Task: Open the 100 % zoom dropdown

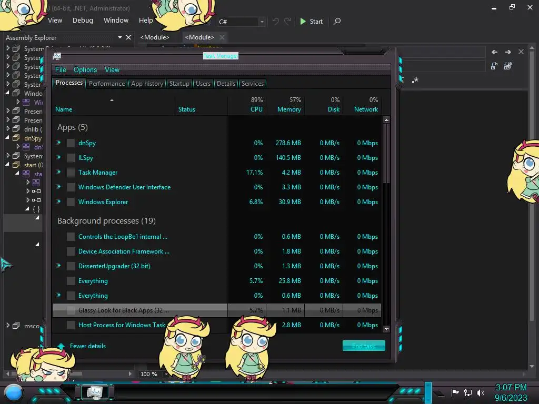Action: (166, 374)
